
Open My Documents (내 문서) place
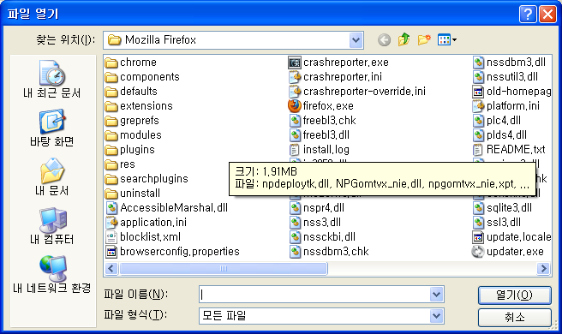click(x=52, y=177)
